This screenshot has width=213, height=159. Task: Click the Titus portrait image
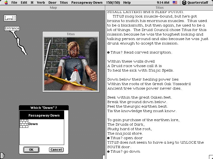coord(71,64)
